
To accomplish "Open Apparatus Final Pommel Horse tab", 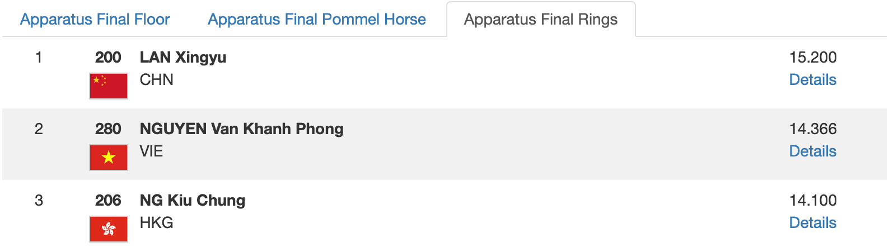I will pos(317,19).
